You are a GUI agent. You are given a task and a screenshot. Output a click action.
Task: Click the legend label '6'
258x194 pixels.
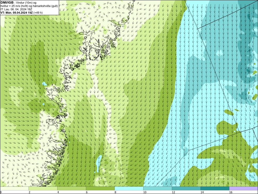(87, 192)
